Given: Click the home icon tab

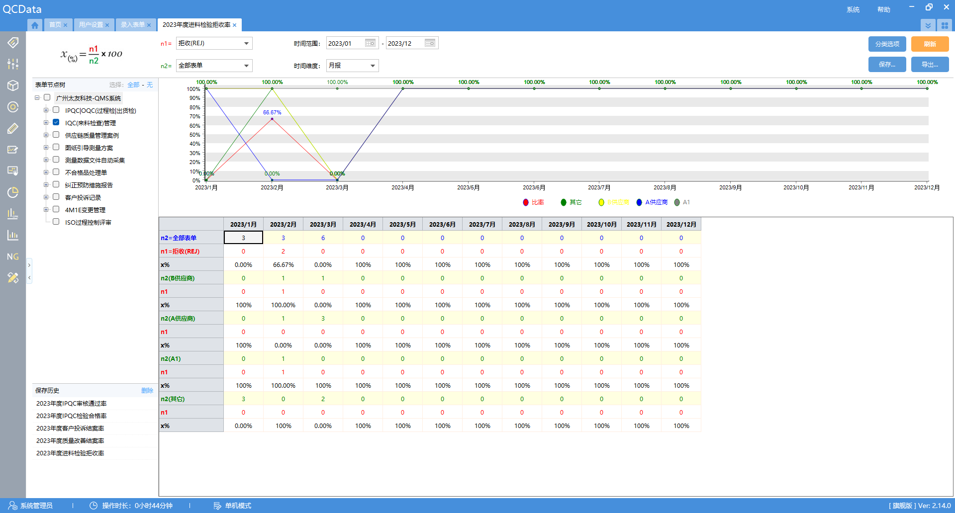Looking at the screenshot, I should click(34, 25).
